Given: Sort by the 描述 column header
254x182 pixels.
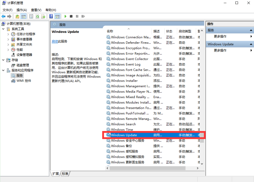Looking at the screenshot, I should [x=158, y=31].
